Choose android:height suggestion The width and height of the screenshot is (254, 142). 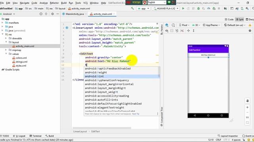122,73
